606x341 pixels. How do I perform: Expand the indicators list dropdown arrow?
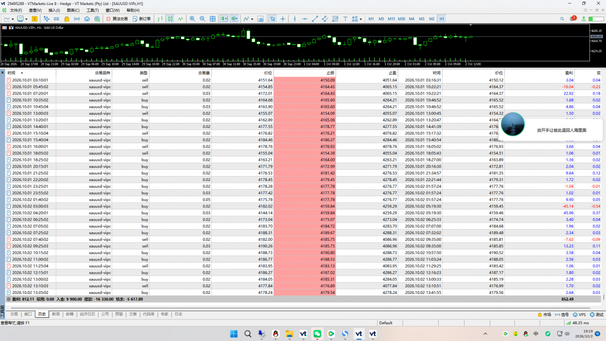pyautogui.click(x=252, y=19)
